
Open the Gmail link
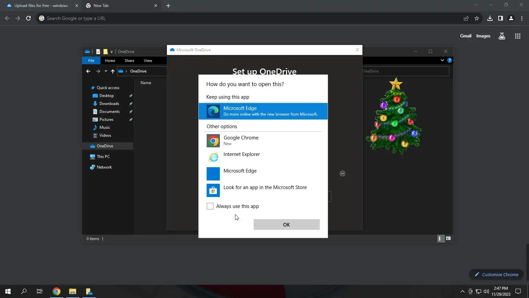[x=466, y=36]
